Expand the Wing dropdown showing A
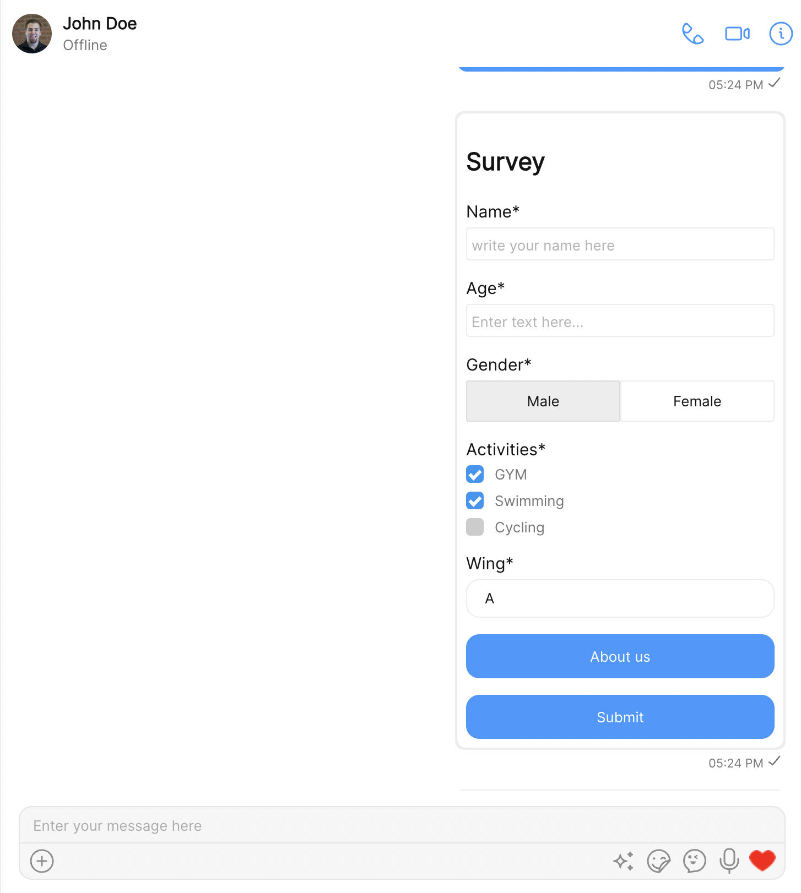801x893 pixels. 620,598
